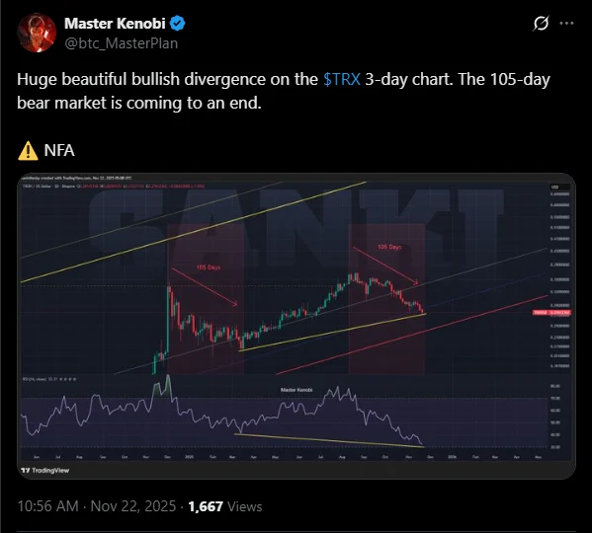Viewport: 592px width, 533px height.
Task: Click the USD currency label on price axis
Action: pos(554,187)
